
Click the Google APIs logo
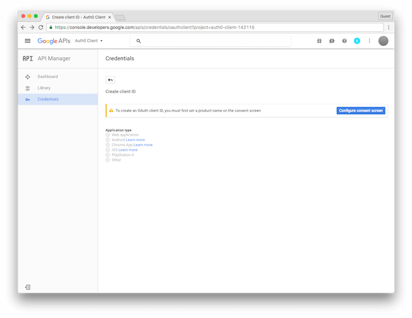click(x=54, y=41)
